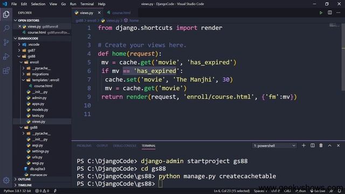Open the Search view in activity bar
345x194 pixels.
tap(6, 28)
